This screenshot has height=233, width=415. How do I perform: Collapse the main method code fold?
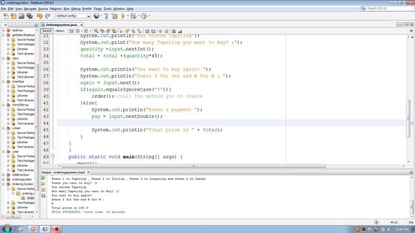click(53, 155)
